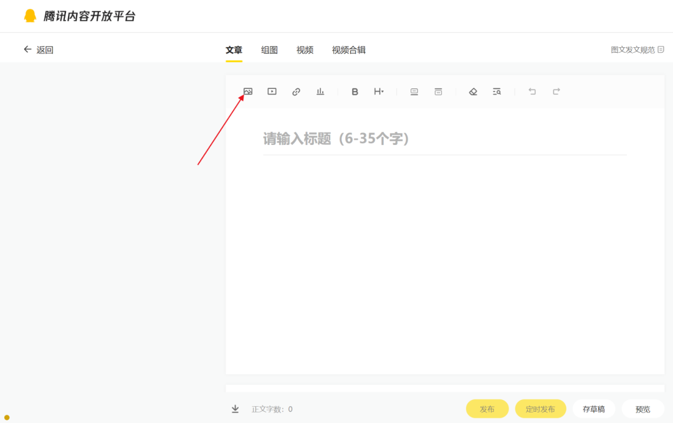Toggle bold text formatting
Image resolution: width=673 pixels, height=423 pixels.
pyautogui.click(x=355, y=91)
